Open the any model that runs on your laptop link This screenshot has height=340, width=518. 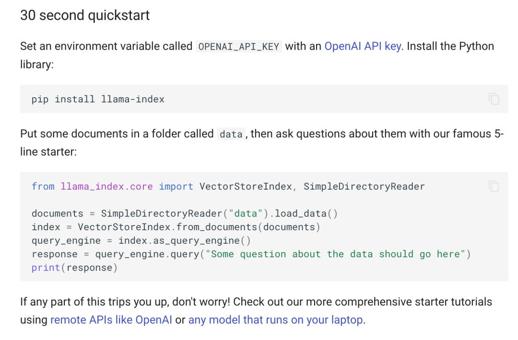[x=276, y=319]
